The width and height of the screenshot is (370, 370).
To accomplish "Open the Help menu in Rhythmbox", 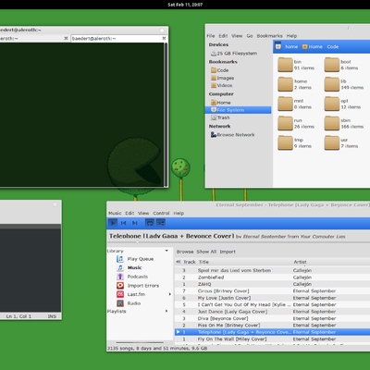I will pos(179,213).
